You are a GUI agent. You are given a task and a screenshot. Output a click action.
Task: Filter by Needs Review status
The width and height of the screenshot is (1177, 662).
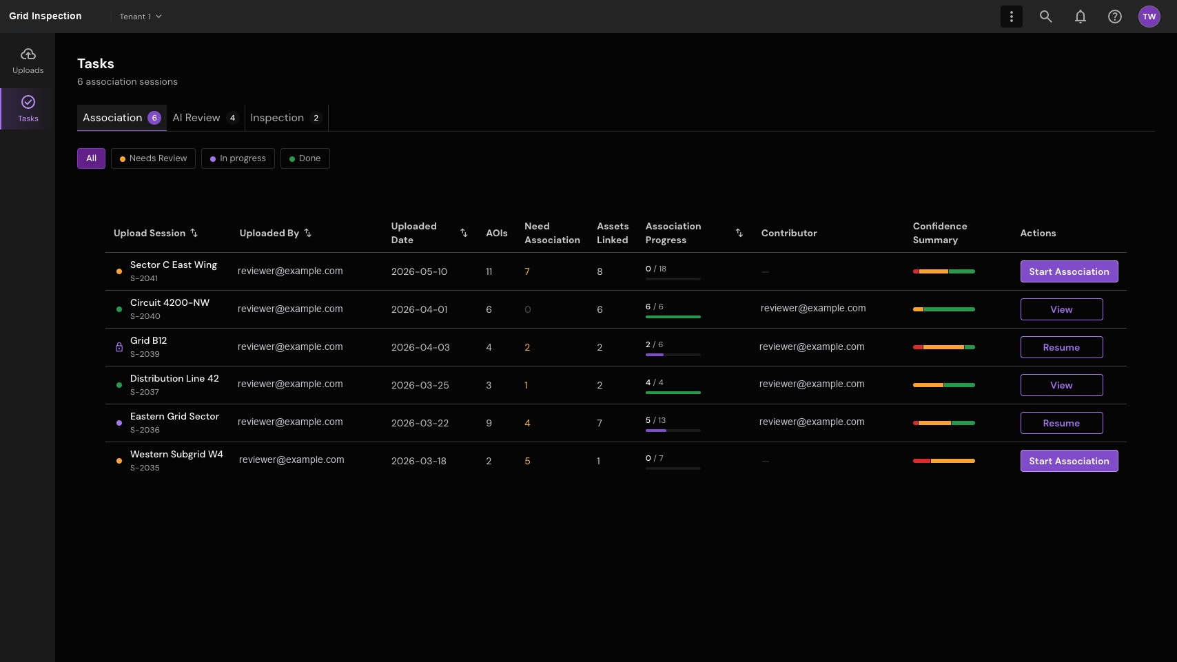click(153, 158)
